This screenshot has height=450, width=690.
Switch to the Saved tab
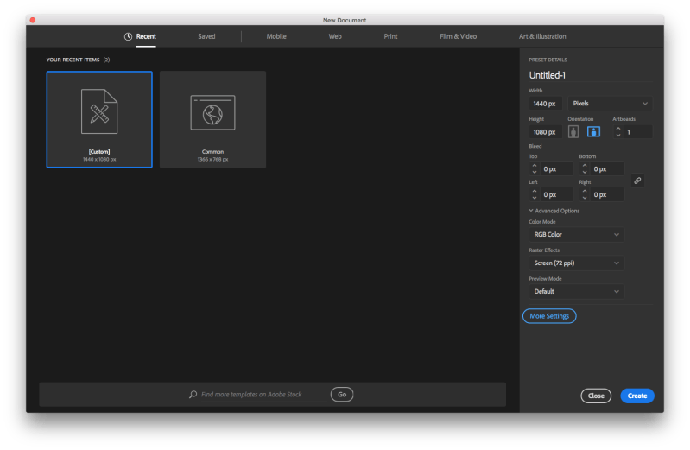point(206,36)
